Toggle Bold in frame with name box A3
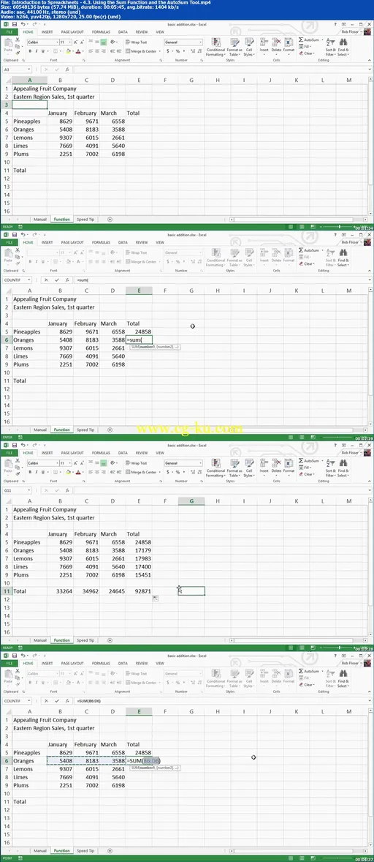This screenshot has height=862, width=374. coord(30,51)
